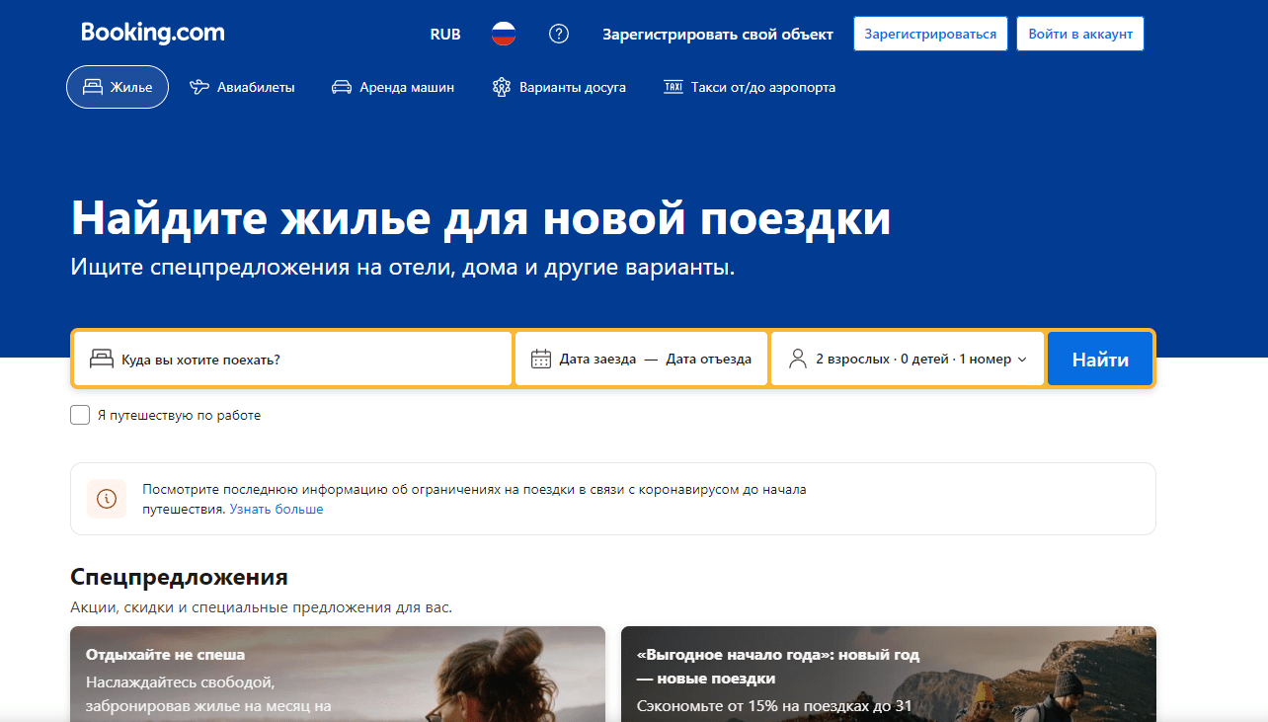Screen dimensions: 1268x722
Task: Click Зарегистрировать свой объект link
Action: coord(718,34)
